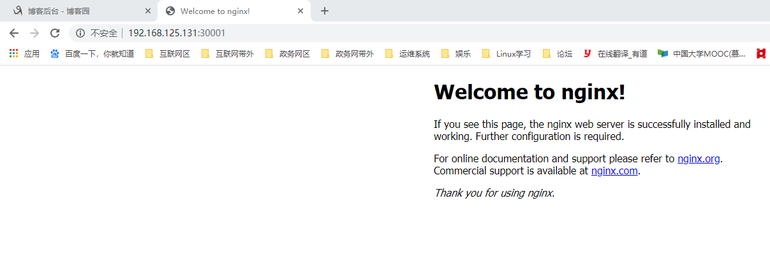This screenshot has width=770, height=280.
Task: Open the not-secure site info icon
Action: tap(80, 33)
